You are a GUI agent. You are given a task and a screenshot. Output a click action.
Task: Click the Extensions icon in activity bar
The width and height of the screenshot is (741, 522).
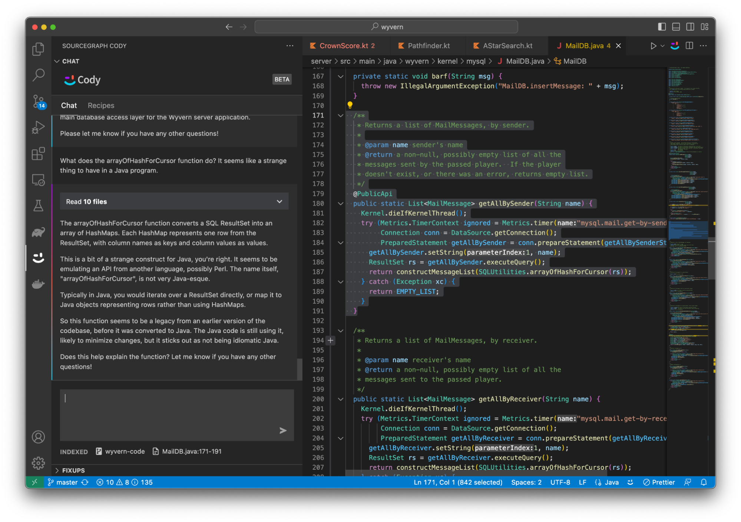pos(38,153)
